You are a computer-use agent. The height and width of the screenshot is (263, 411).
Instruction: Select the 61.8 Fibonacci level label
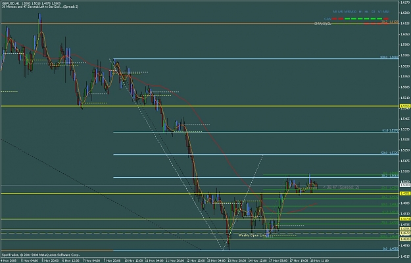coord(391,131)
